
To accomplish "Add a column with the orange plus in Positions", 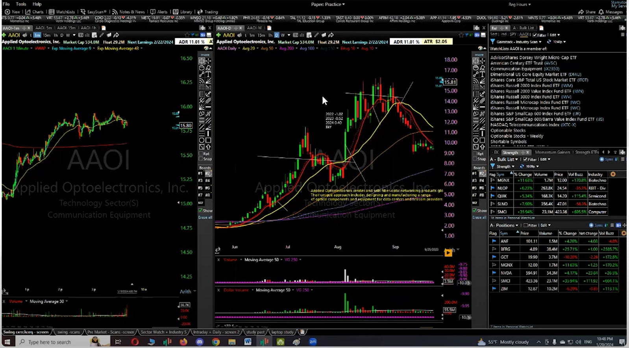I will pyautogui.click(x=623, y=233).
